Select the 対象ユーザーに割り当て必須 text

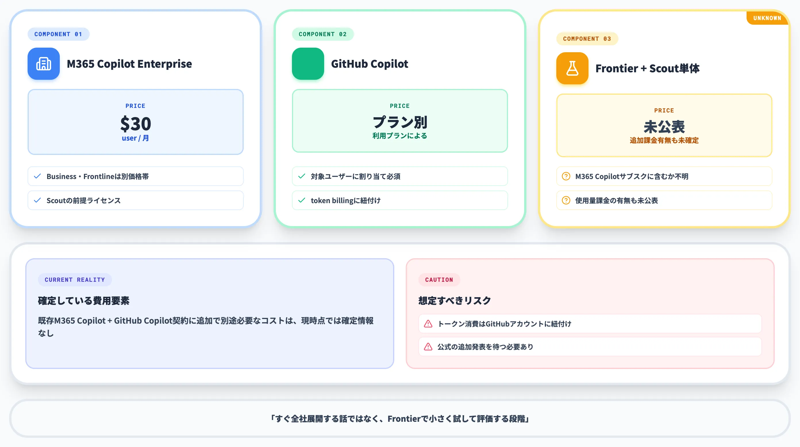coord(355,176)
